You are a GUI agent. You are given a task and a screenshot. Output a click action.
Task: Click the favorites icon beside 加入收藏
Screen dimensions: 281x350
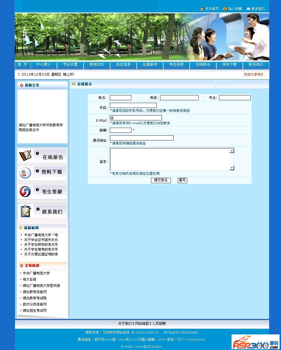point(225,9)
